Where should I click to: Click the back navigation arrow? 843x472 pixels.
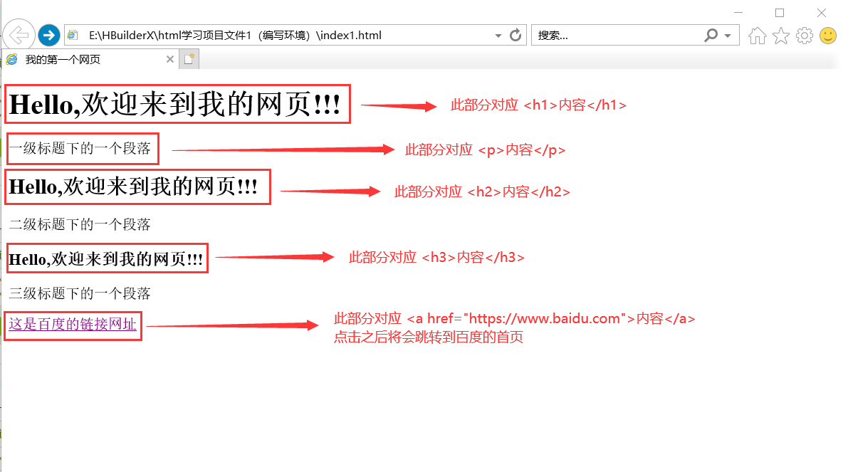(x=19, y=34)
